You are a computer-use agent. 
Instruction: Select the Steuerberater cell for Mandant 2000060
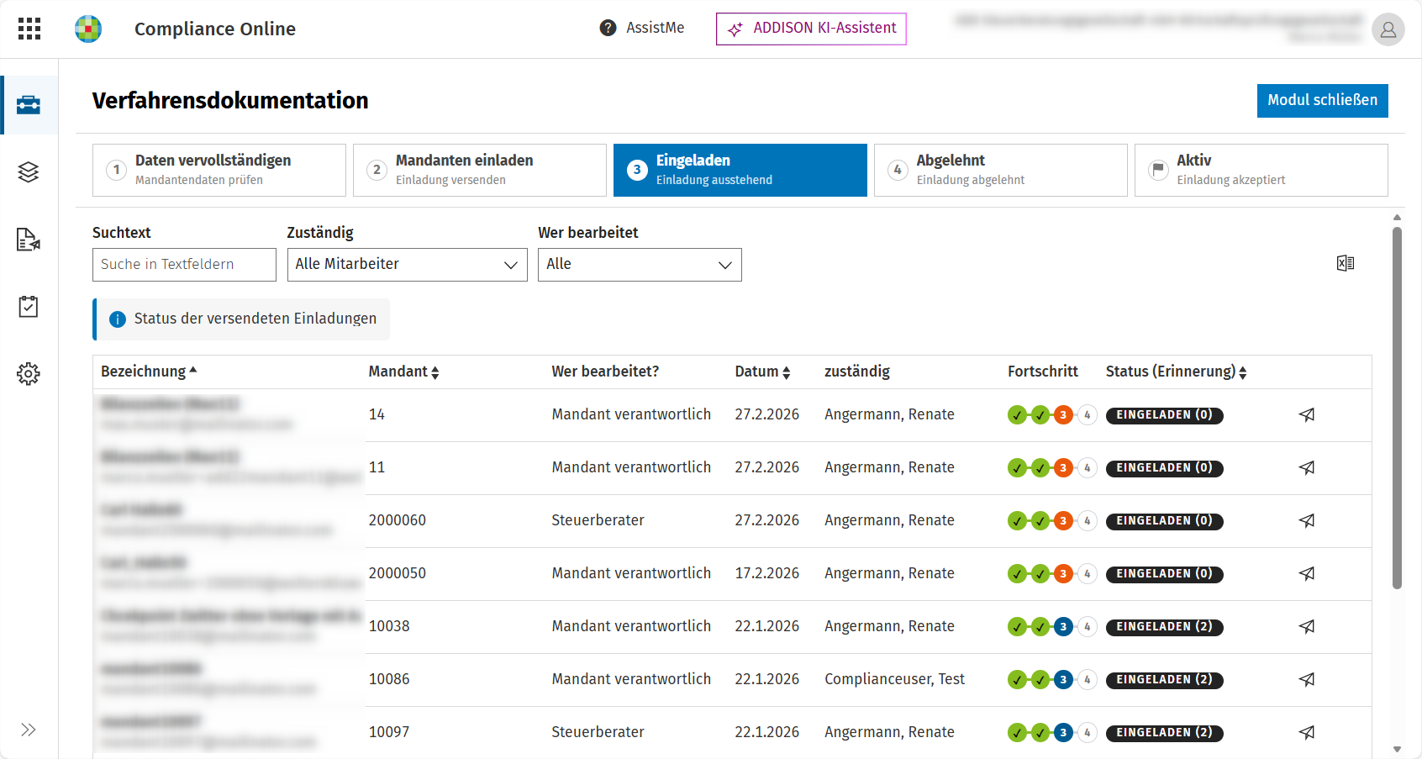[598, 520]
